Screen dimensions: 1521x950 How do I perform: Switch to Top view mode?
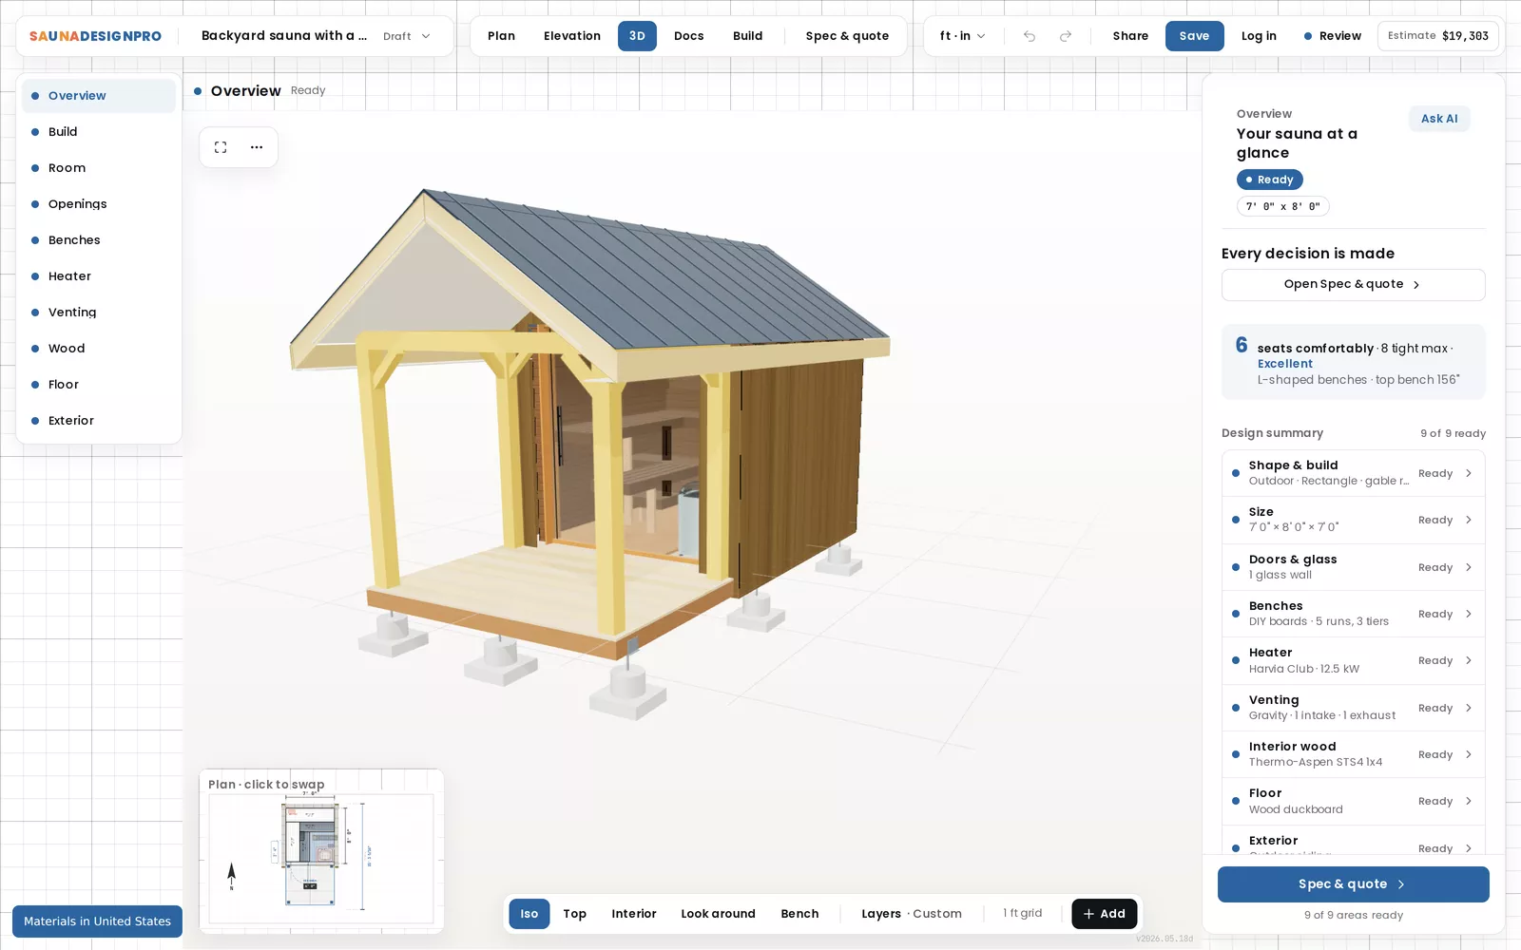574,914
